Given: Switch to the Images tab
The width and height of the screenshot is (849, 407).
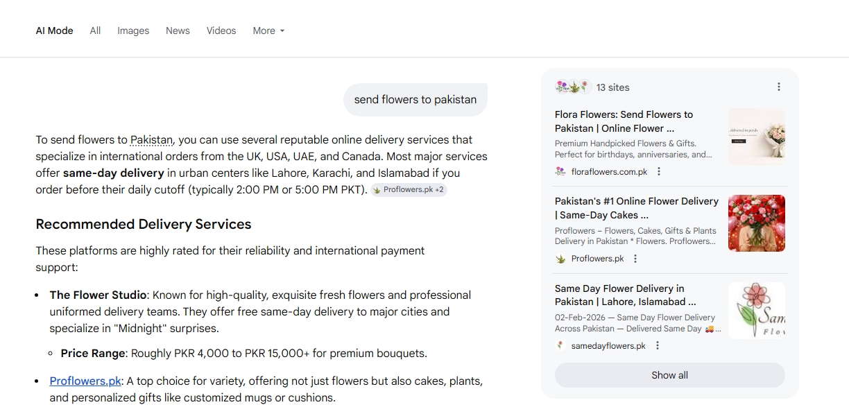Looking at the screenshot, I should (x=133, y=31).
